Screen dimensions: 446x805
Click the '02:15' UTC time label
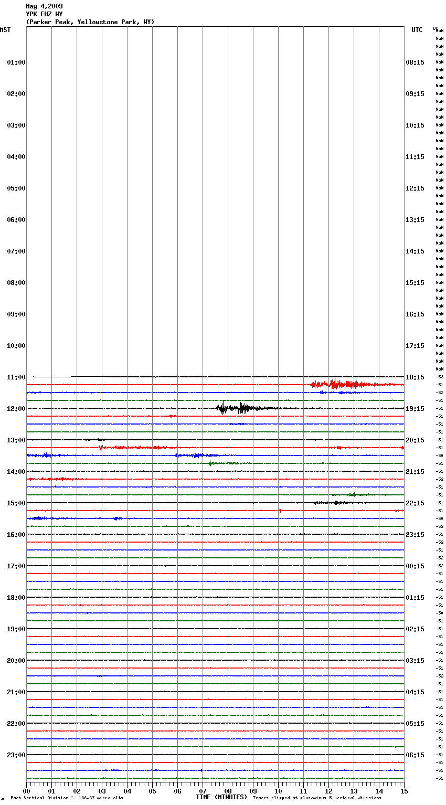point(415,629)
